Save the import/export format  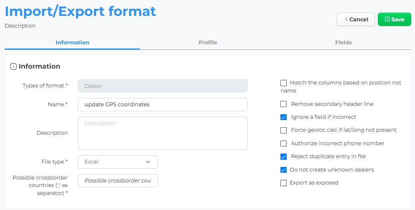(x=395, y=19)
